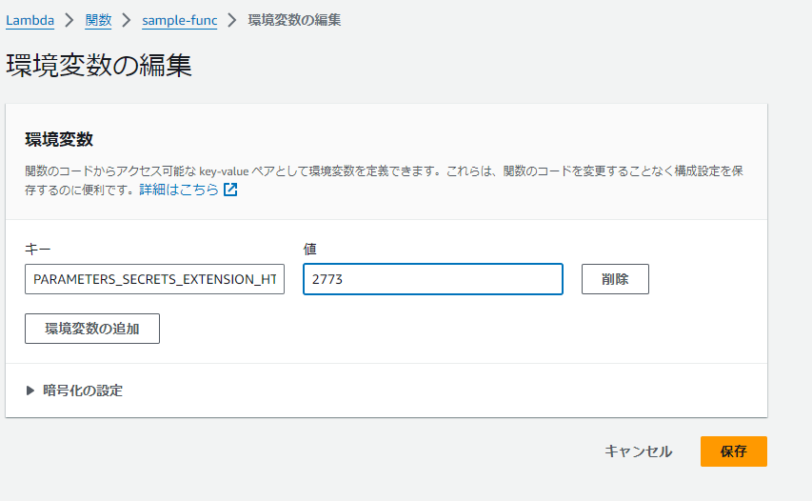The image size is (812, 501).
Task: Click the 値 field containing 2773
Action: coord(433,279)
